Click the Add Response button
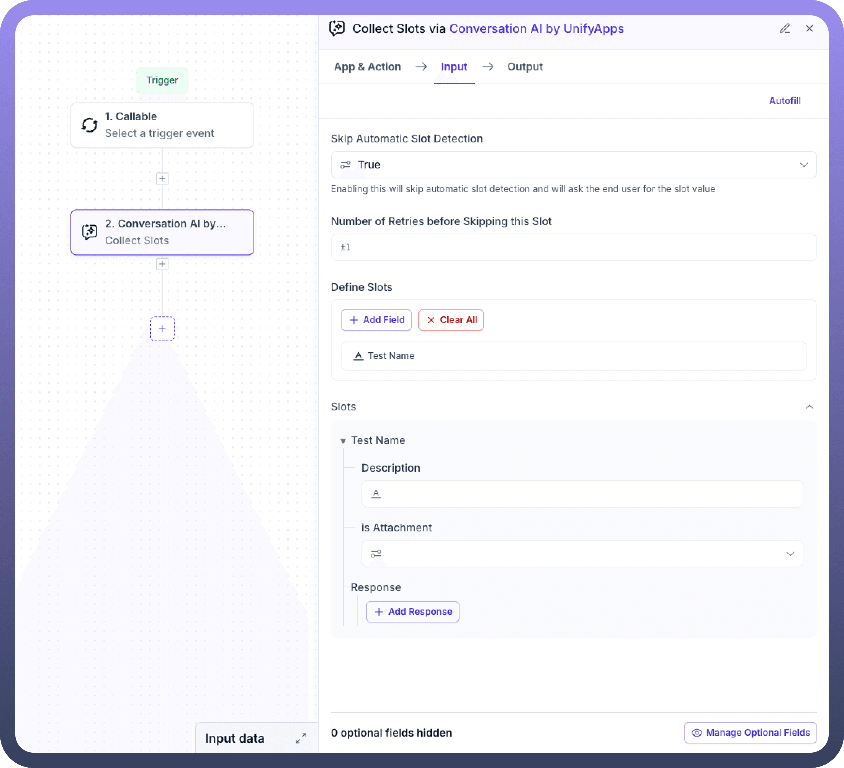The width and height of the screenshot is (844, 768). click(x=412, y=611)
